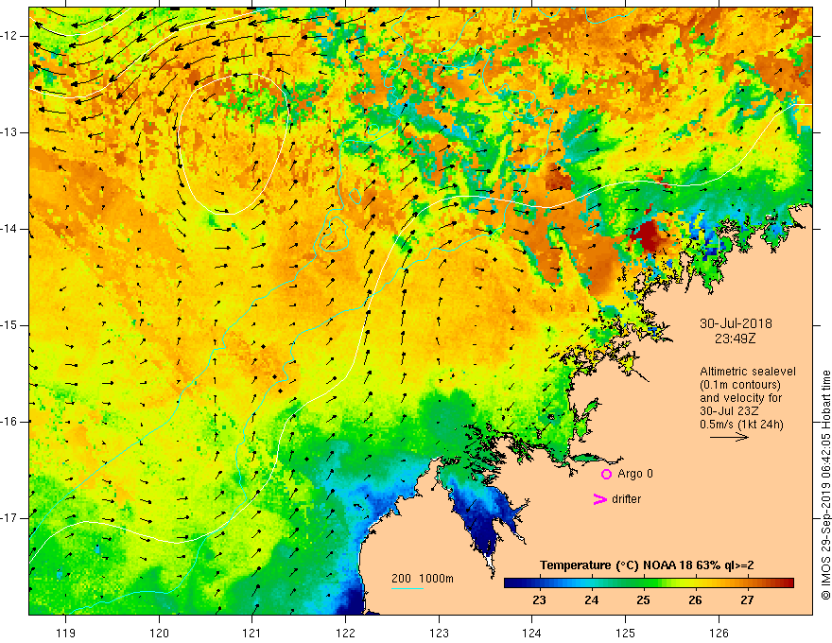Click the temperature color bar at 27
Viewport: 832px width, 643px height.
click(748, 583)
